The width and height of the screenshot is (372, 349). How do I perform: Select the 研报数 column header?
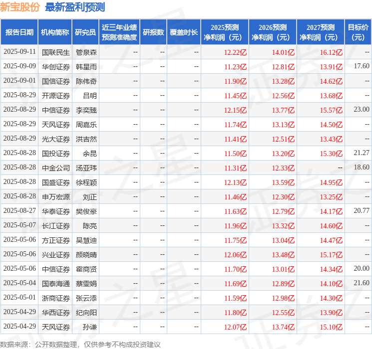[x=153, y=32]
